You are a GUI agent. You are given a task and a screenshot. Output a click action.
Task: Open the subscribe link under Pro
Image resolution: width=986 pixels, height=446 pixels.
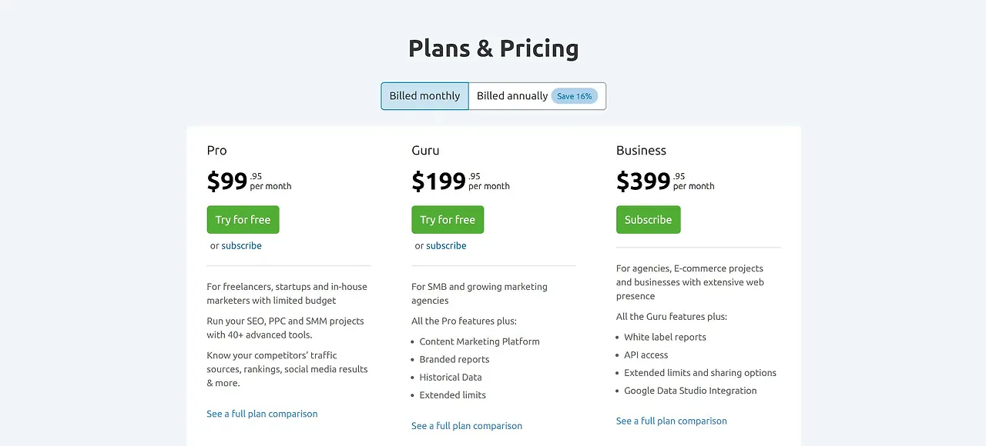click(x=241, y=245)
